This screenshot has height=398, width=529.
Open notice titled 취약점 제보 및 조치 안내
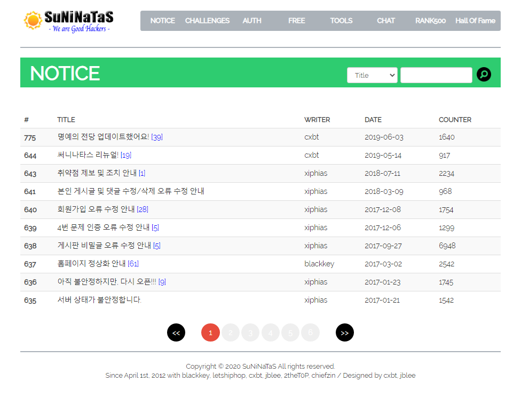pos(97,173)
